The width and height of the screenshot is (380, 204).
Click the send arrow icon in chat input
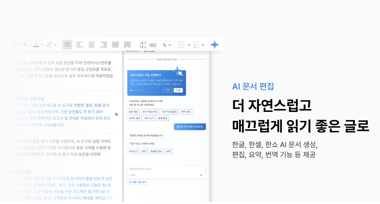(201, 175)
